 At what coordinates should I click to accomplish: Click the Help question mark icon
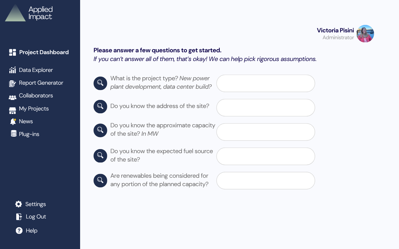[x=19, y=231]
